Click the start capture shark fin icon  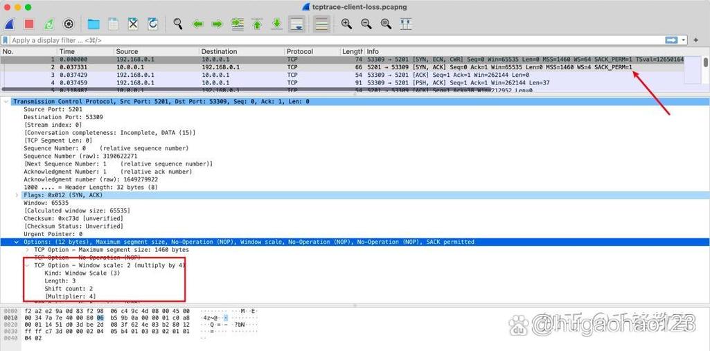click(x=10, y=24)
